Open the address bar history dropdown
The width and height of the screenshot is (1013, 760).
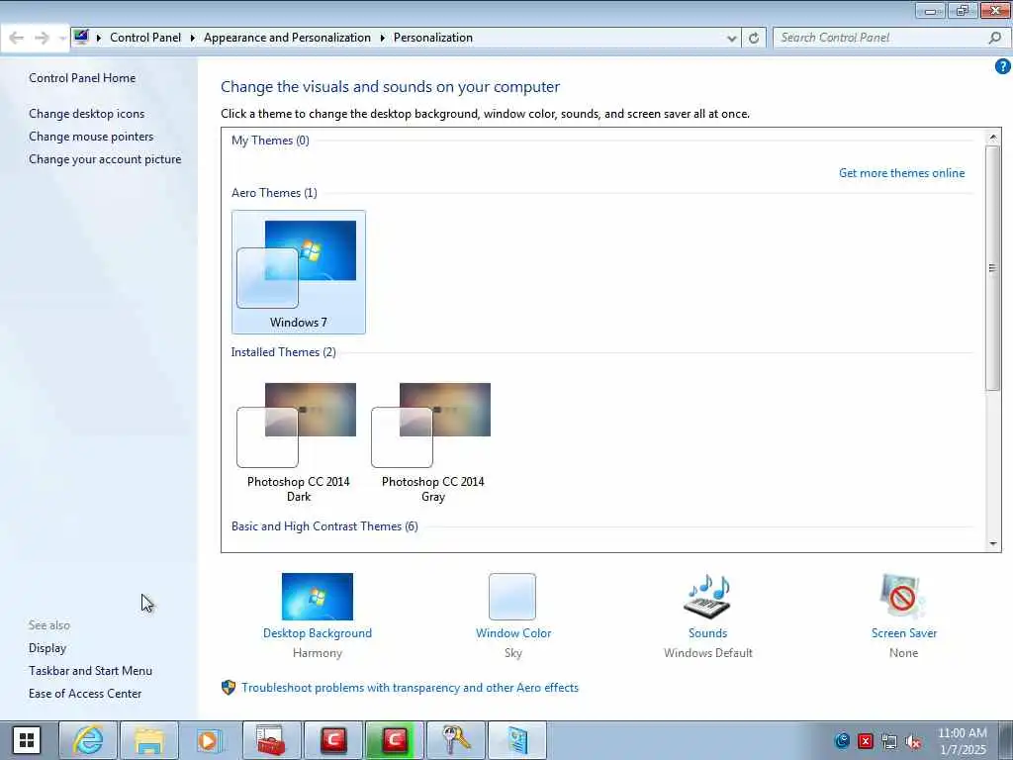click(731, 39)
